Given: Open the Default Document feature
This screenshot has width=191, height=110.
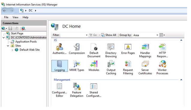Looking at the screenshot, I should 94,50.
